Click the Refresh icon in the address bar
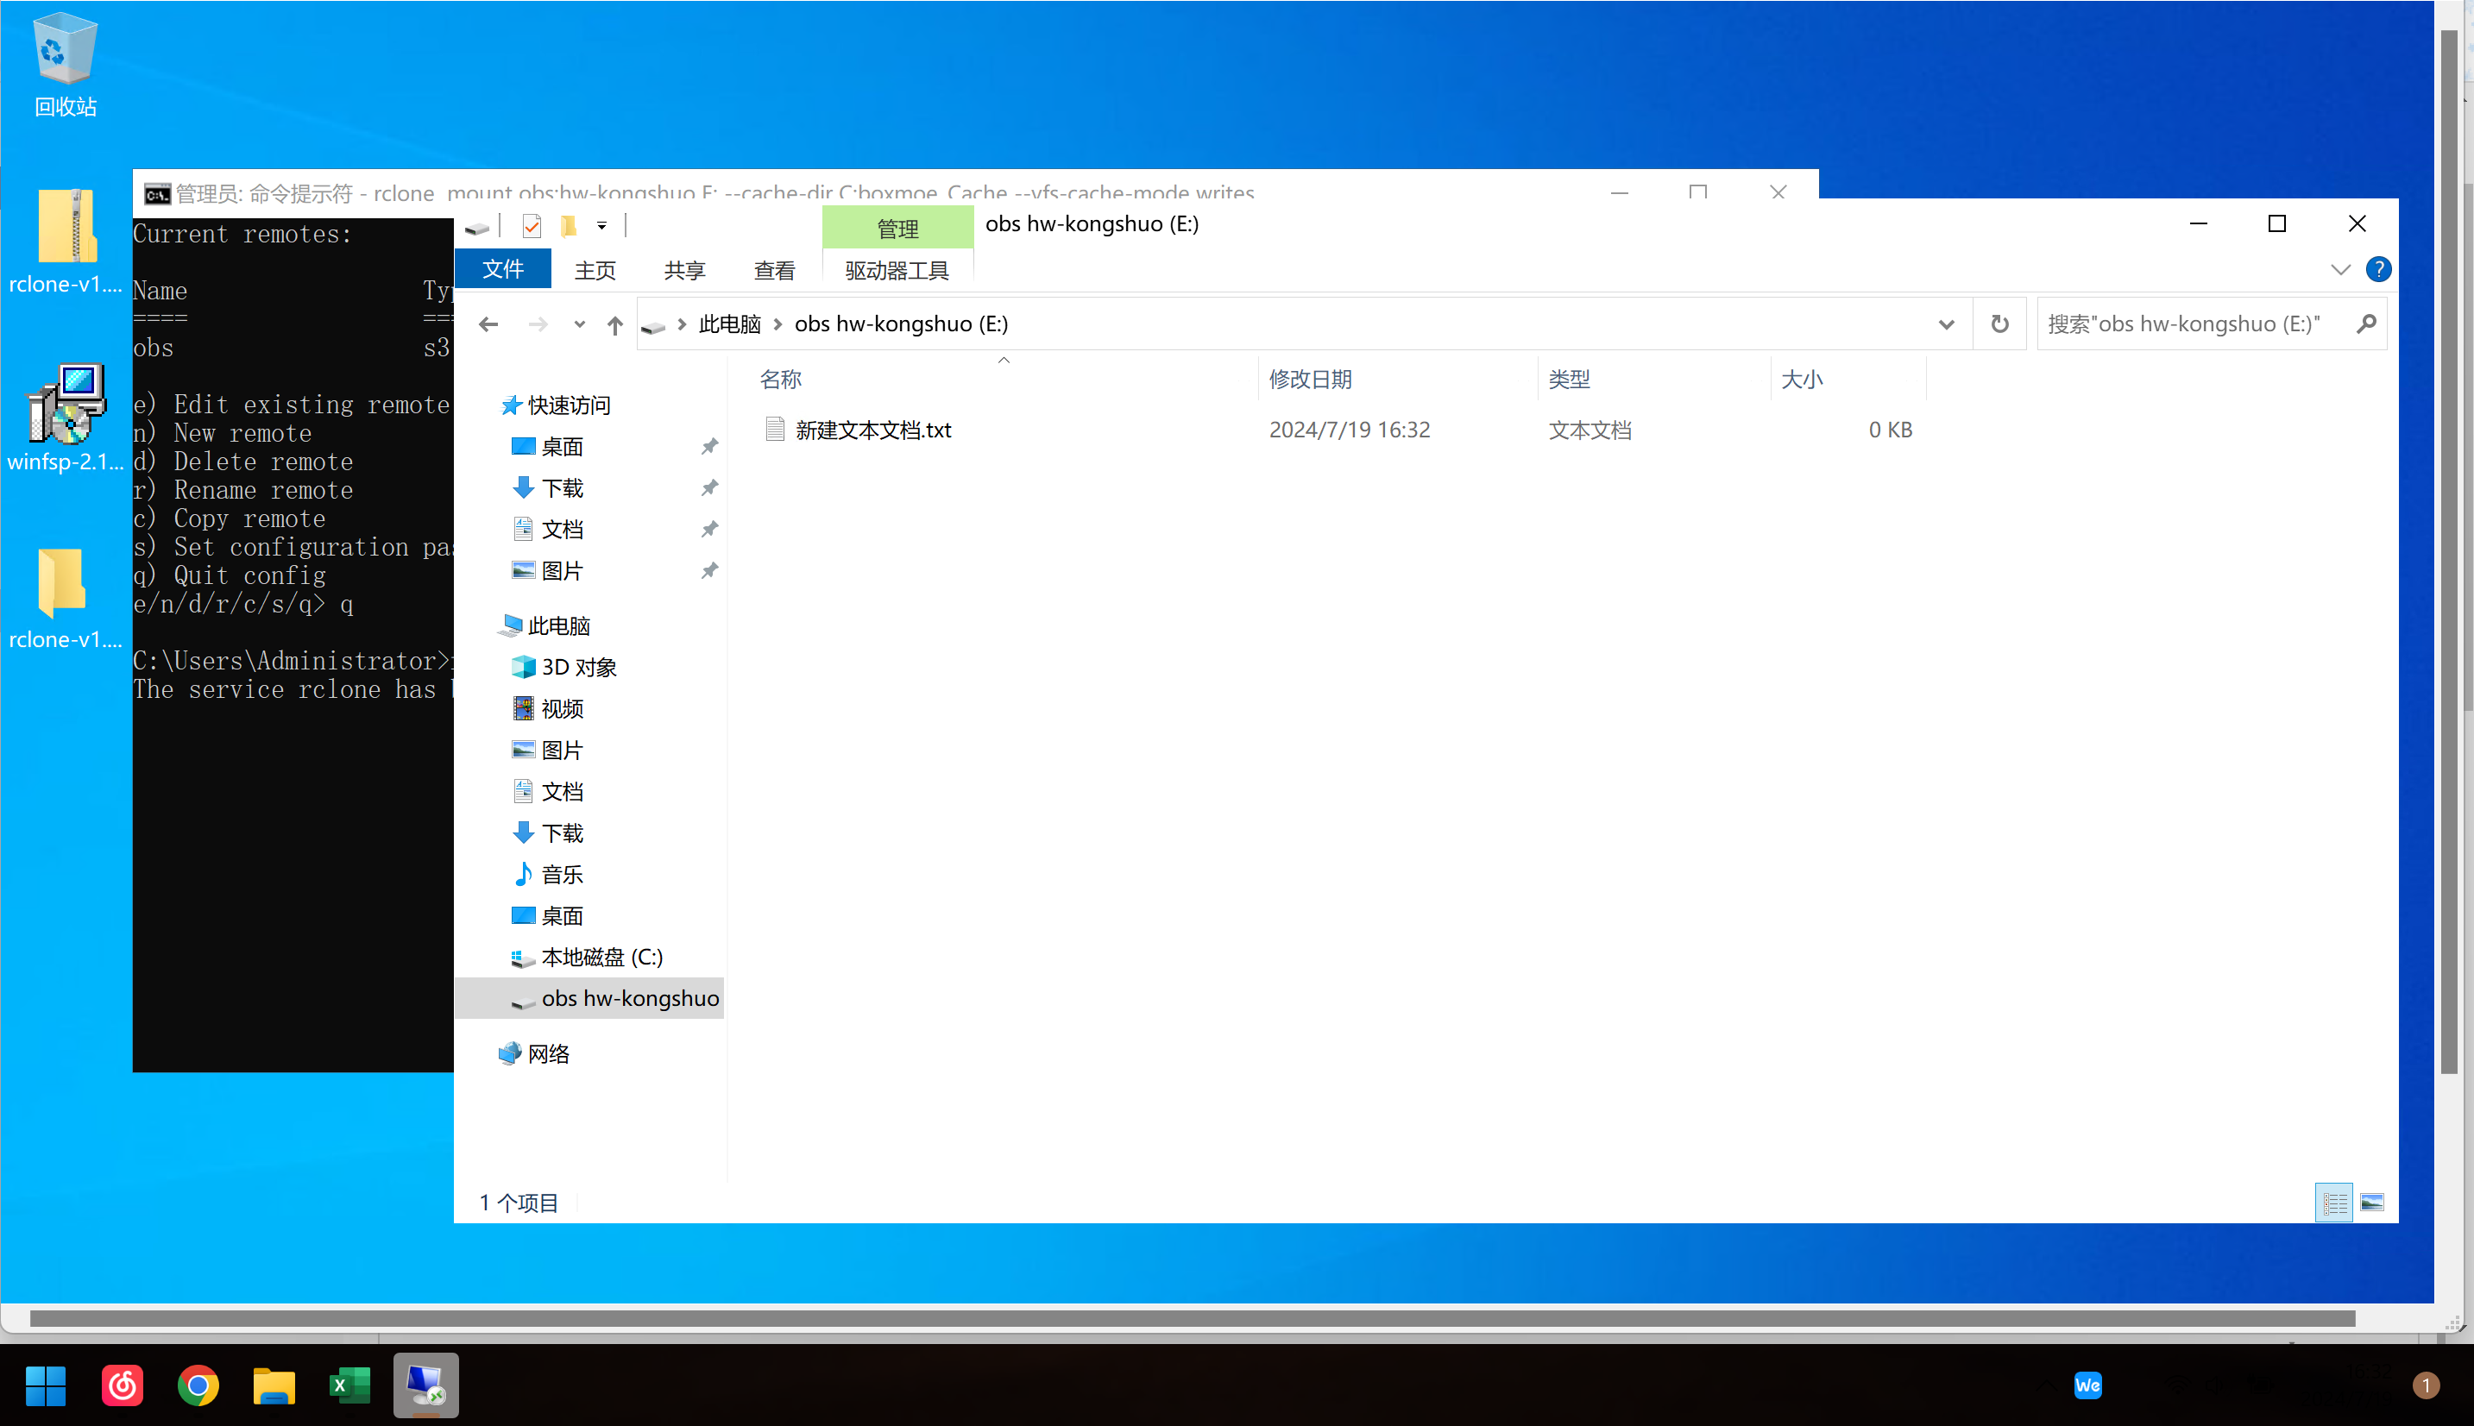Image resolution: width=2474 pixels, height=1426 pixels. 1999,324
